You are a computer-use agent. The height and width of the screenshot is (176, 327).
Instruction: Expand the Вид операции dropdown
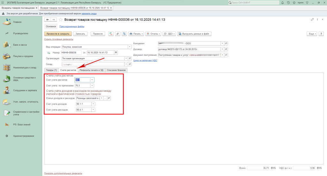tap(130, 47)
